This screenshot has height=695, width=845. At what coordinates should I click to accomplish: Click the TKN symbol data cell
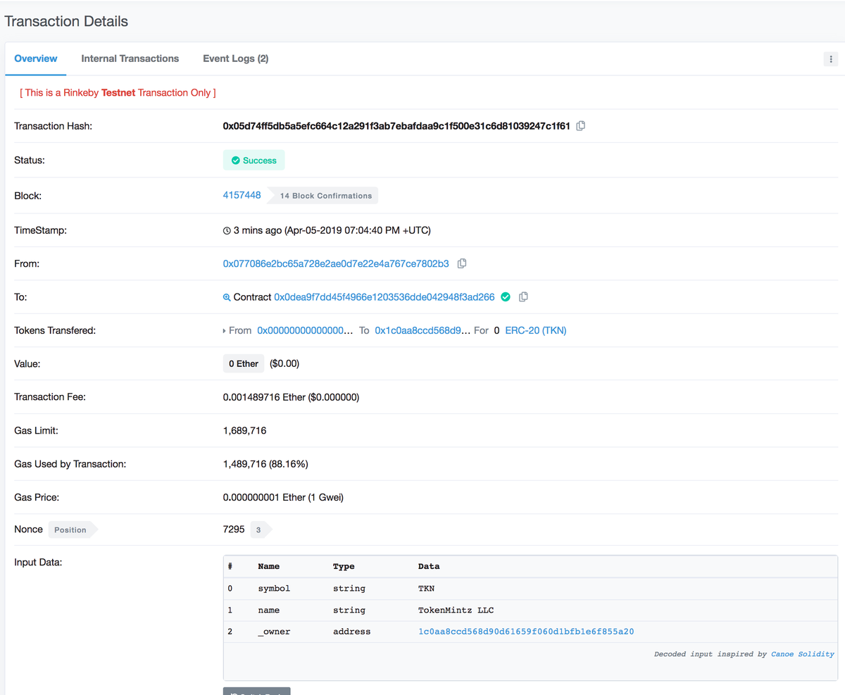427,588
